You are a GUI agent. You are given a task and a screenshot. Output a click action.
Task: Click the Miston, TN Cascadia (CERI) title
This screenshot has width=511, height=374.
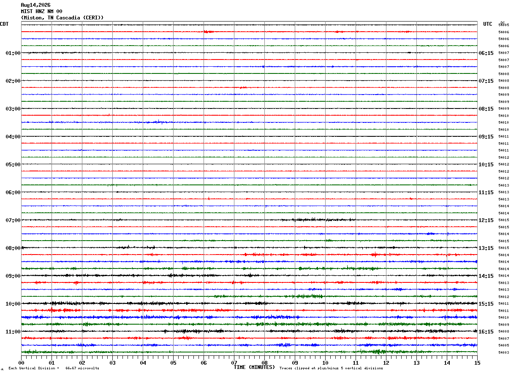pos(62,18)
